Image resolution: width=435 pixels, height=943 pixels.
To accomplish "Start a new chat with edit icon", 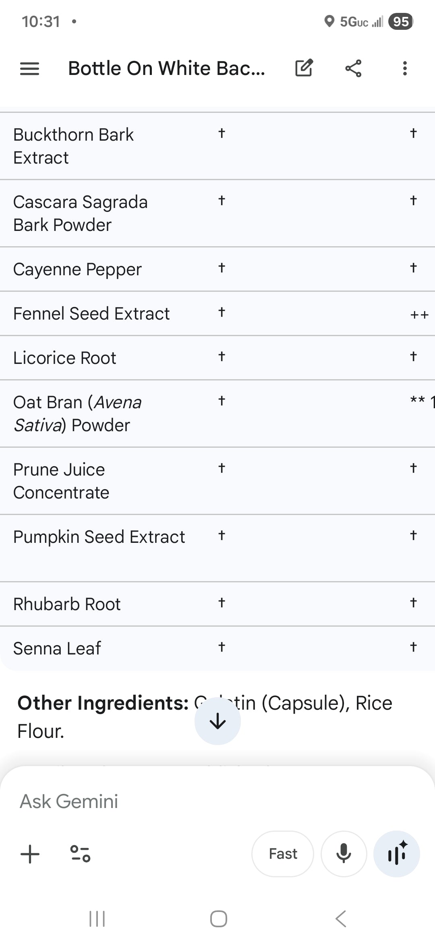I will tap(304, 68).
